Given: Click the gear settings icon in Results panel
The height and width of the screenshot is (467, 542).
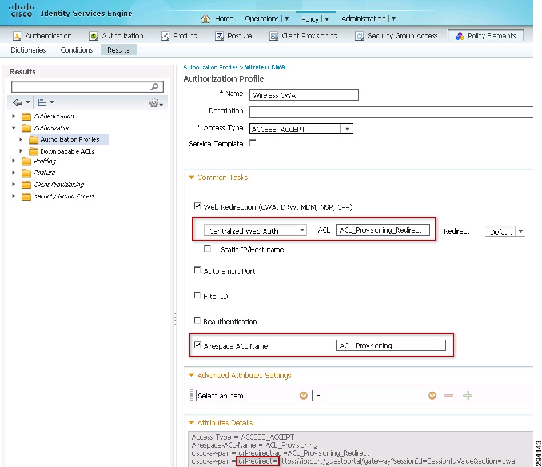Looking at the screenshot, I should [x=153, y=102].
